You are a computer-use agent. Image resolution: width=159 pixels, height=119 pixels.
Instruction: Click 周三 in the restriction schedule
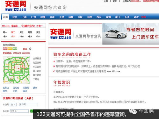pyautogui.click(x=21, y=32)
